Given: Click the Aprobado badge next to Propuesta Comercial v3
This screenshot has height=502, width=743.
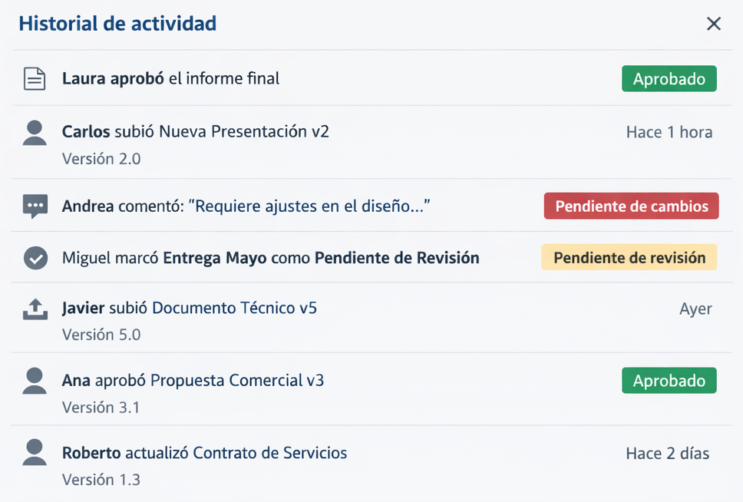Looking at the screenshot, I should (x=669, y=380).
